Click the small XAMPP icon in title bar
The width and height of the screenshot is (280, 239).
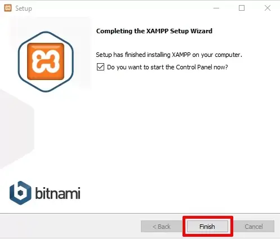tap(8, 8)
